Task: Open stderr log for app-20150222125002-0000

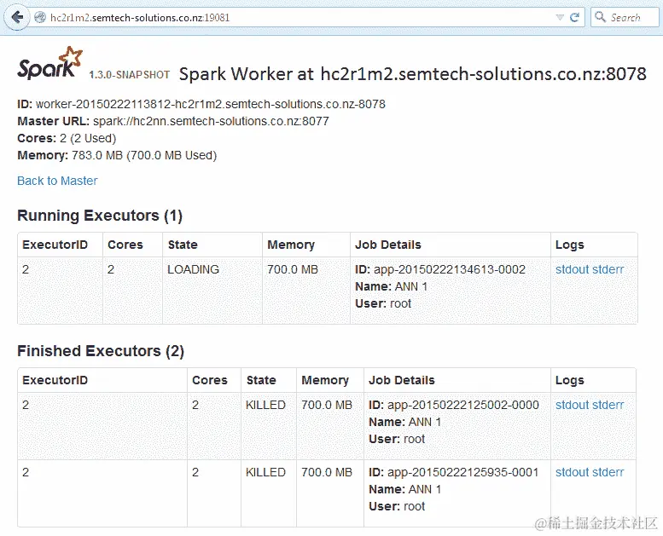Action: pos(608,405)
